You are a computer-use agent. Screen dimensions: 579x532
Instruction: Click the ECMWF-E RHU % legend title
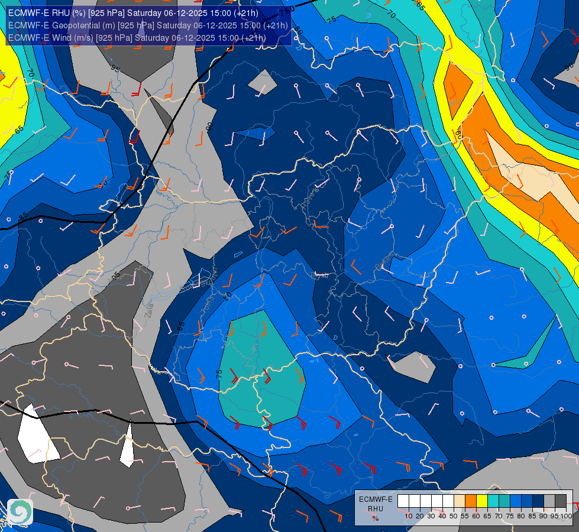coord(376,509)
